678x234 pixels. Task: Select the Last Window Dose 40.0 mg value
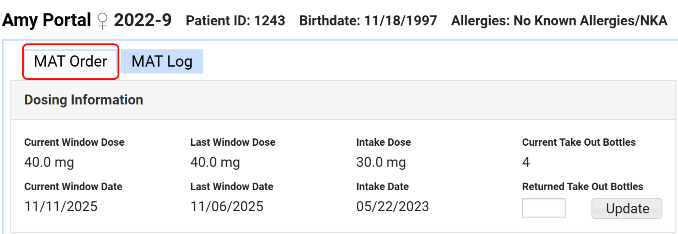pos(215,162)
